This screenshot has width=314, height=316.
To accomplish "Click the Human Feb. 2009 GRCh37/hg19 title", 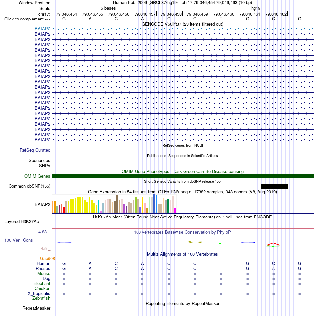I will pos(145,3).
